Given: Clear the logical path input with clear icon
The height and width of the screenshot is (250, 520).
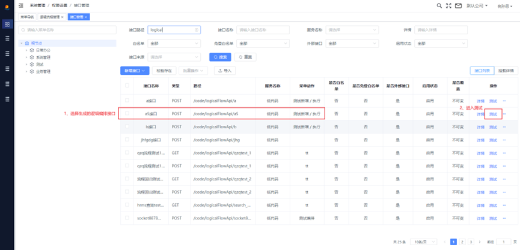Looking at the screenshot, I should coord(197,30).
